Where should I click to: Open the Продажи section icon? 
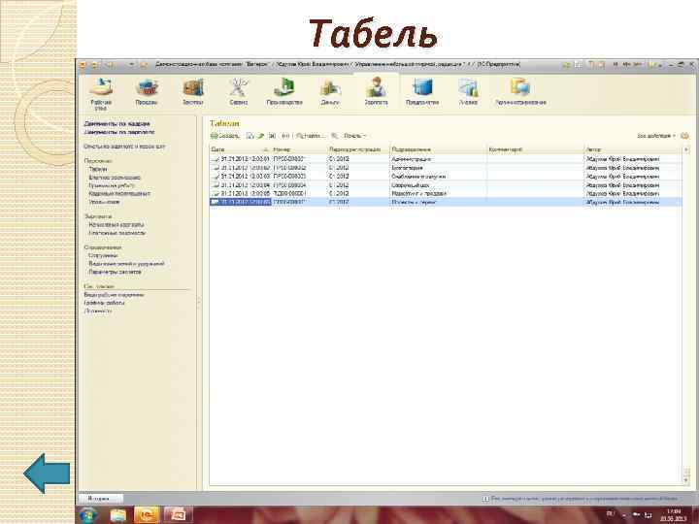(x=147, y=92)
